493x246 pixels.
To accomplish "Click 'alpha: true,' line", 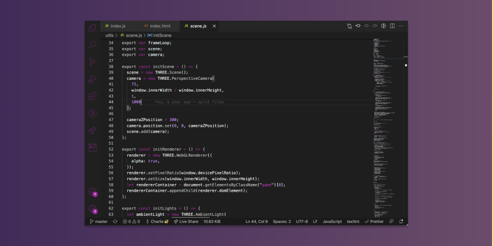I will click(146, 161).
